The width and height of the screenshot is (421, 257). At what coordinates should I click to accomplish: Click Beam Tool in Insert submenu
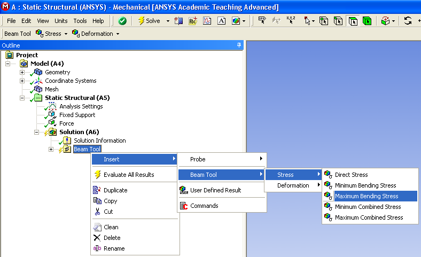click(222, 175)
